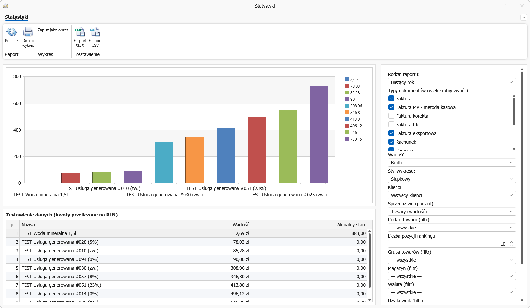
Task: Click the 308,96 teal legend swatch
Action: point(347,106)
